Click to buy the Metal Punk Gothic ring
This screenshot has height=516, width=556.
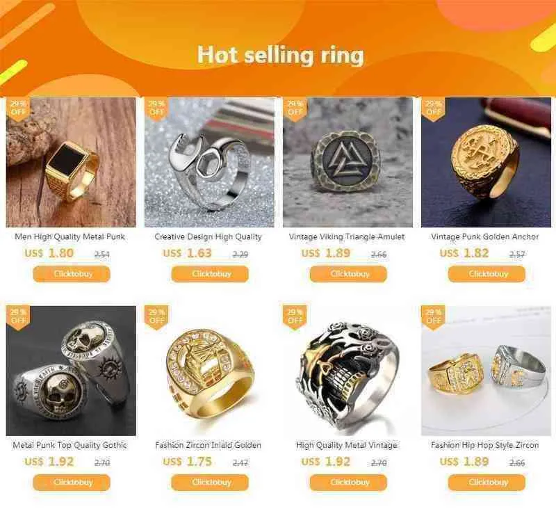[72, 483]
